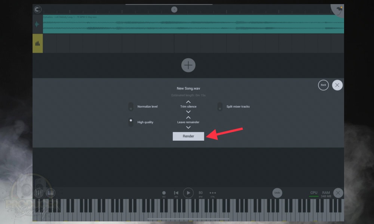Click the Render button
This screenshot has width=374, height=224.
188,136
